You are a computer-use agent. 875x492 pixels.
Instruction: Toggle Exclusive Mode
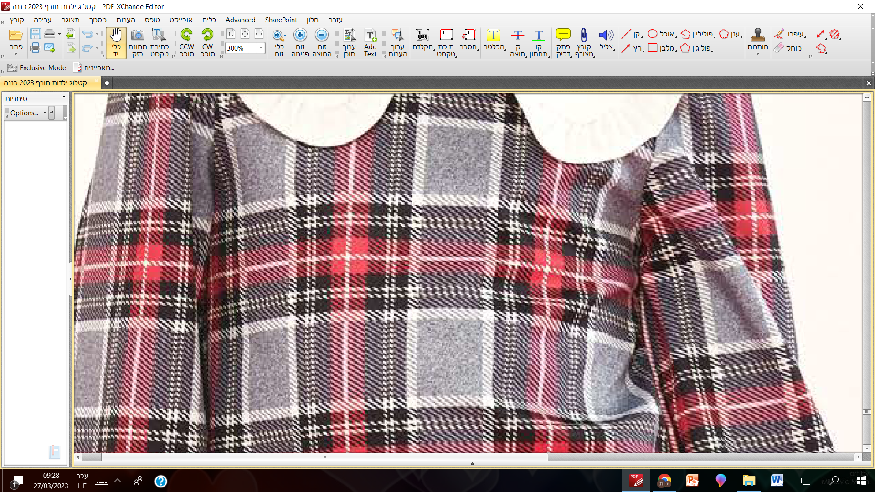pos(36,68)
